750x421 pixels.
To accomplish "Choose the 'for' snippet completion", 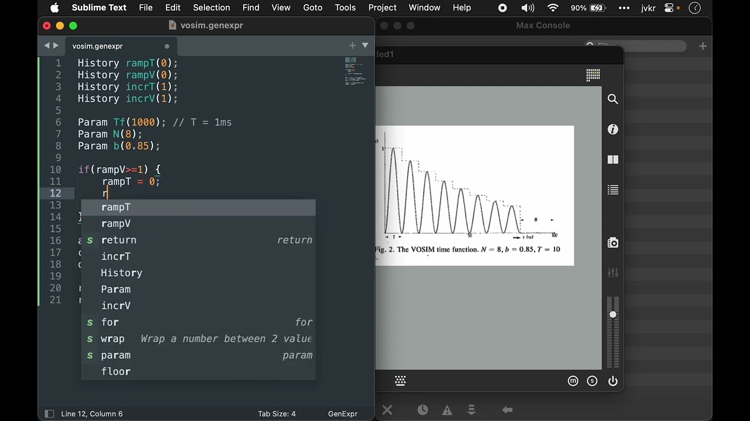I will pyautogui.click(x=198, y=322).
